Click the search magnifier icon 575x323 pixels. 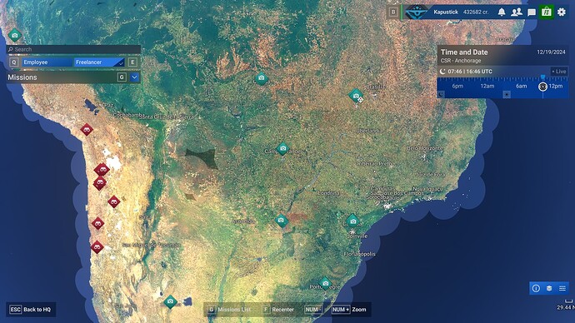(11, 49)
